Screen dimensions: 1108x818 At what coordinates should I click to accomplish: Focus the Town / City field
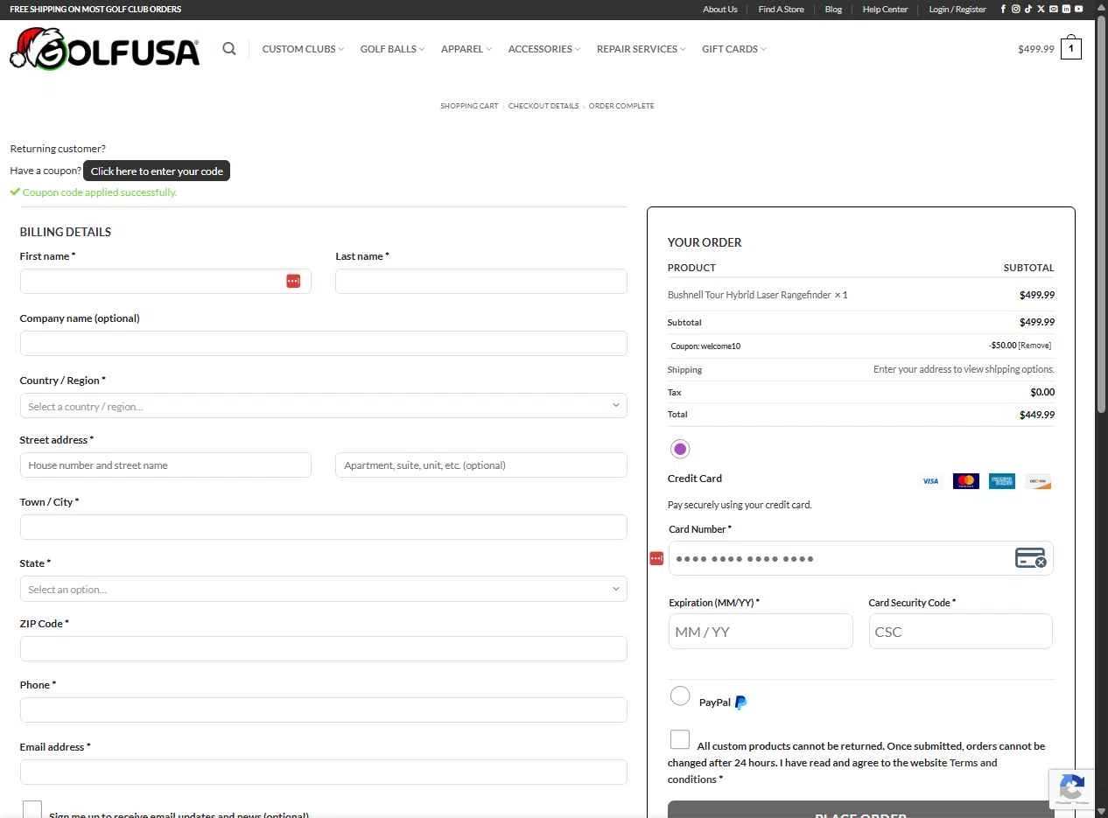[x=324, y=527]
